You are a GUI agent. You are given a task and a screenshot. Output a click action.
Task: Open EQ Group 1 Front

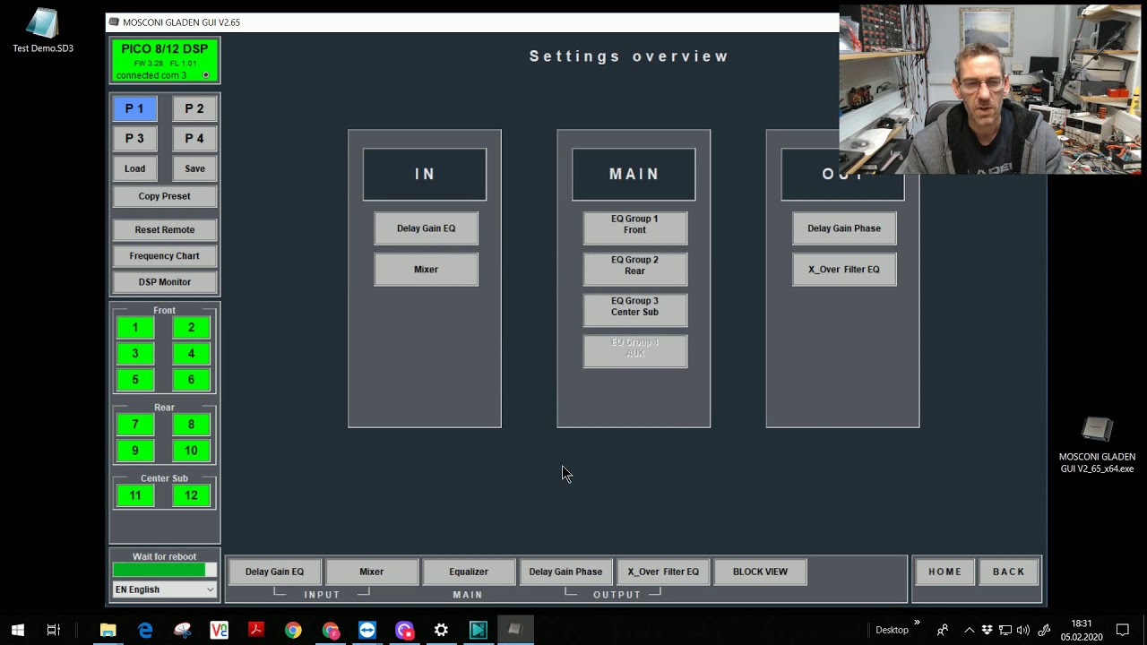[634, 228]
